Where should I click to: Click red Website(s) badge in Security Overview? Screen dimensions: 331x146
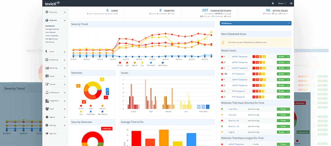(x=107, y=129)
